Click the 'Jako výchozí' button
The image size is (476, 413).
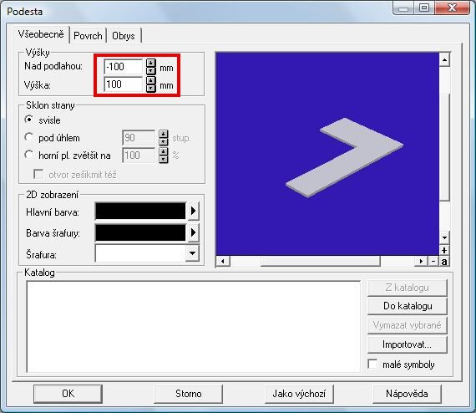[299, 394]
